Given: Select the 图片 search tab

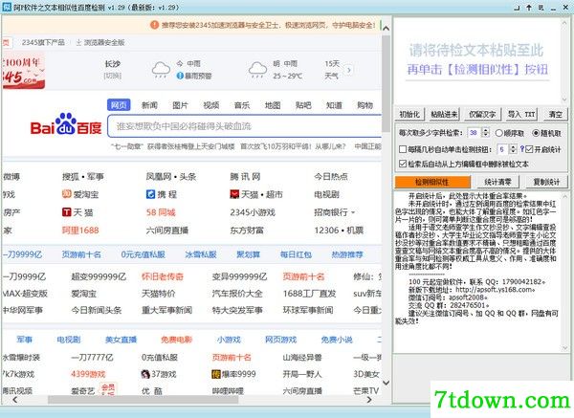Looking at the screenshot, I should coord(180,105).
